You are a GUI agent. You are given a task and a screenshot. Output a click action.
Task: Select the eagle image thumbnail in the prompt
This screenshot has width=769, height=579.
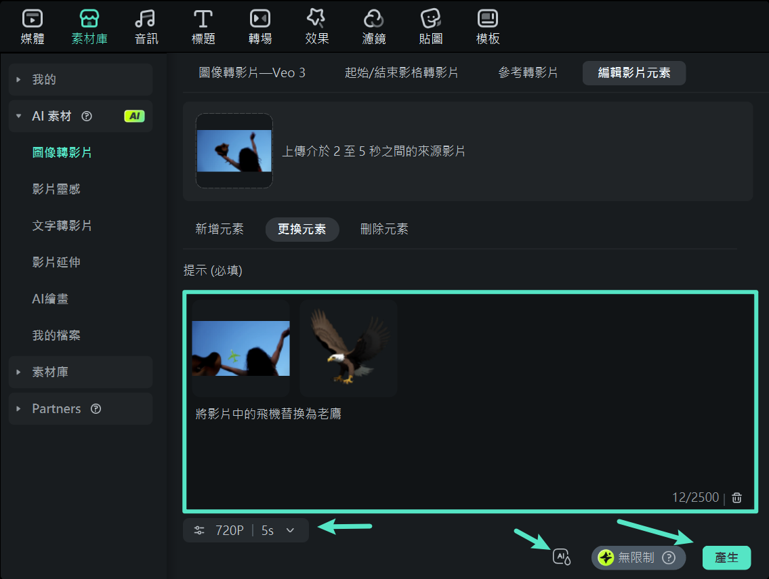(348, 347)
